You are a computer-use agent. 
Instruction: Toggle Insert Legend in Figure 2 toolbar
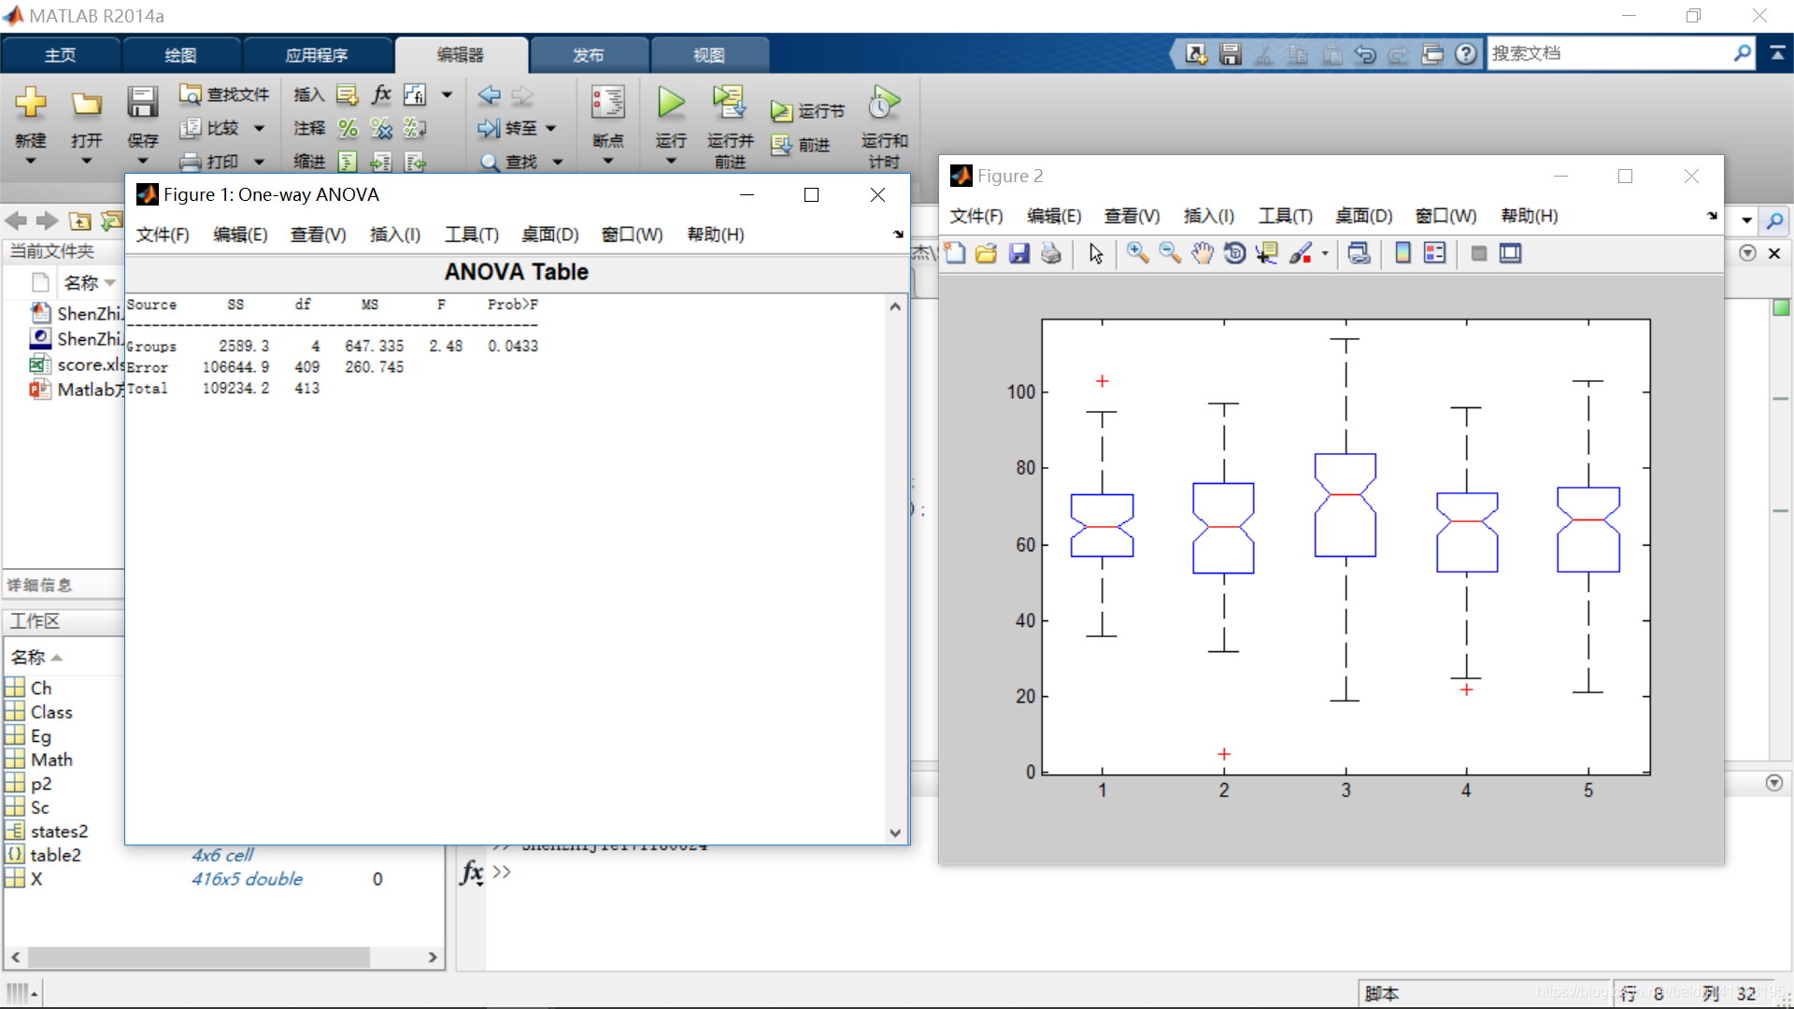(1434, 253)
